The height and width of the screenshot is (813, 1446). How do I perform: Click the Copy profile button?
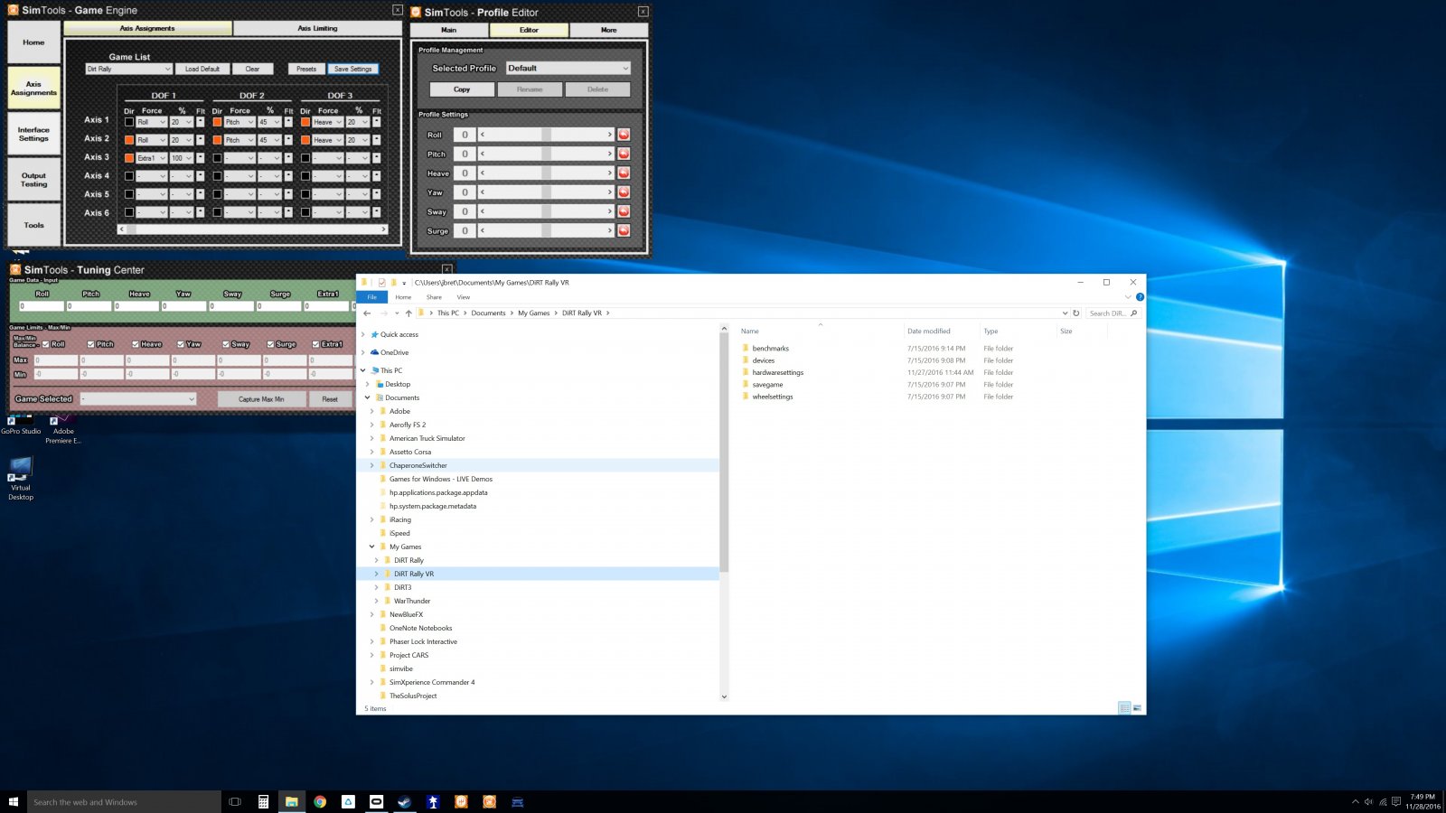click(x=462, y=89)
